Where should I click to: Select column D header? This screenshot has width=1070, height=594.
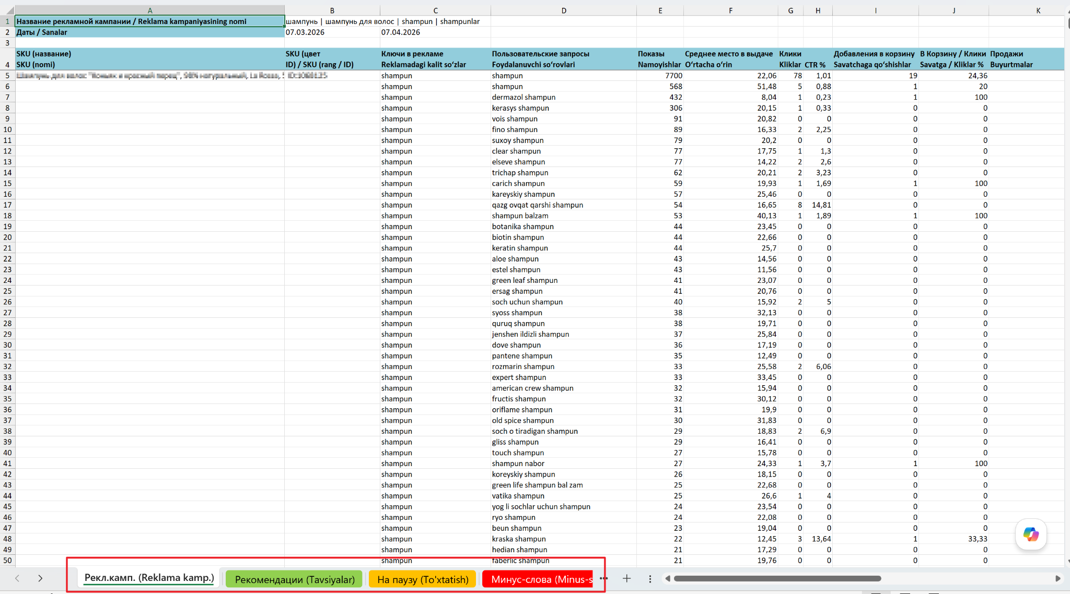(x=564, y=10)
